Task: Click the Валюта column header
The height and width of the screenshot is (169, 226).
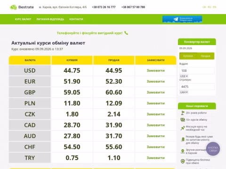Action: pyautogui.click(x=30, y=60)
